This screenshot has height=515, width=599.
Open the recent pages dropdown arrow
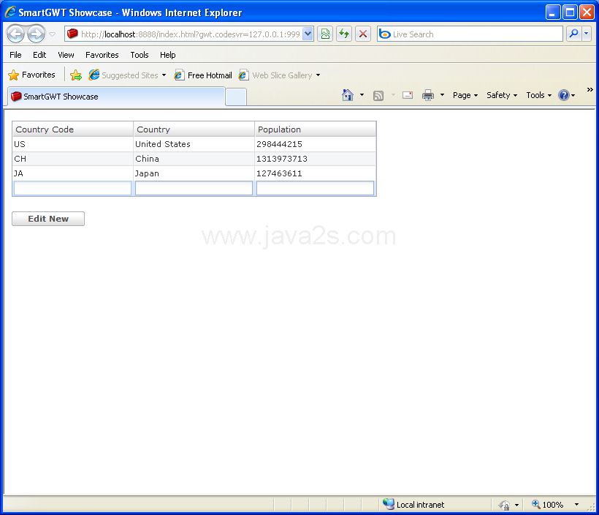[53, 34]
